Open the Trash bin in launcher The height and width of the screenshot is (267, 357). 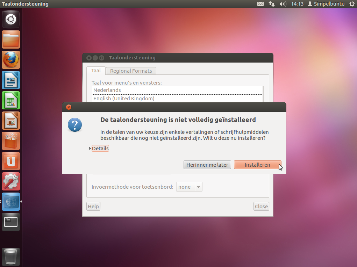click(x=11, y=257)
